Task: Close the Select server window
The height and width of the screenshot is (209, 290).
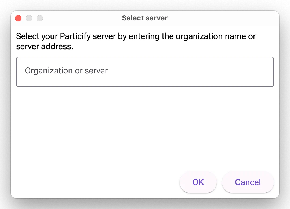Action: pos(18,18)
